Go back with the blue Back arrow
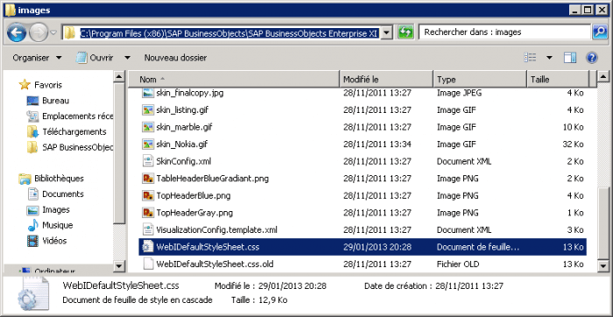This screenshot has height=317, width=613. pyautogui.click(x=17, y=32)
